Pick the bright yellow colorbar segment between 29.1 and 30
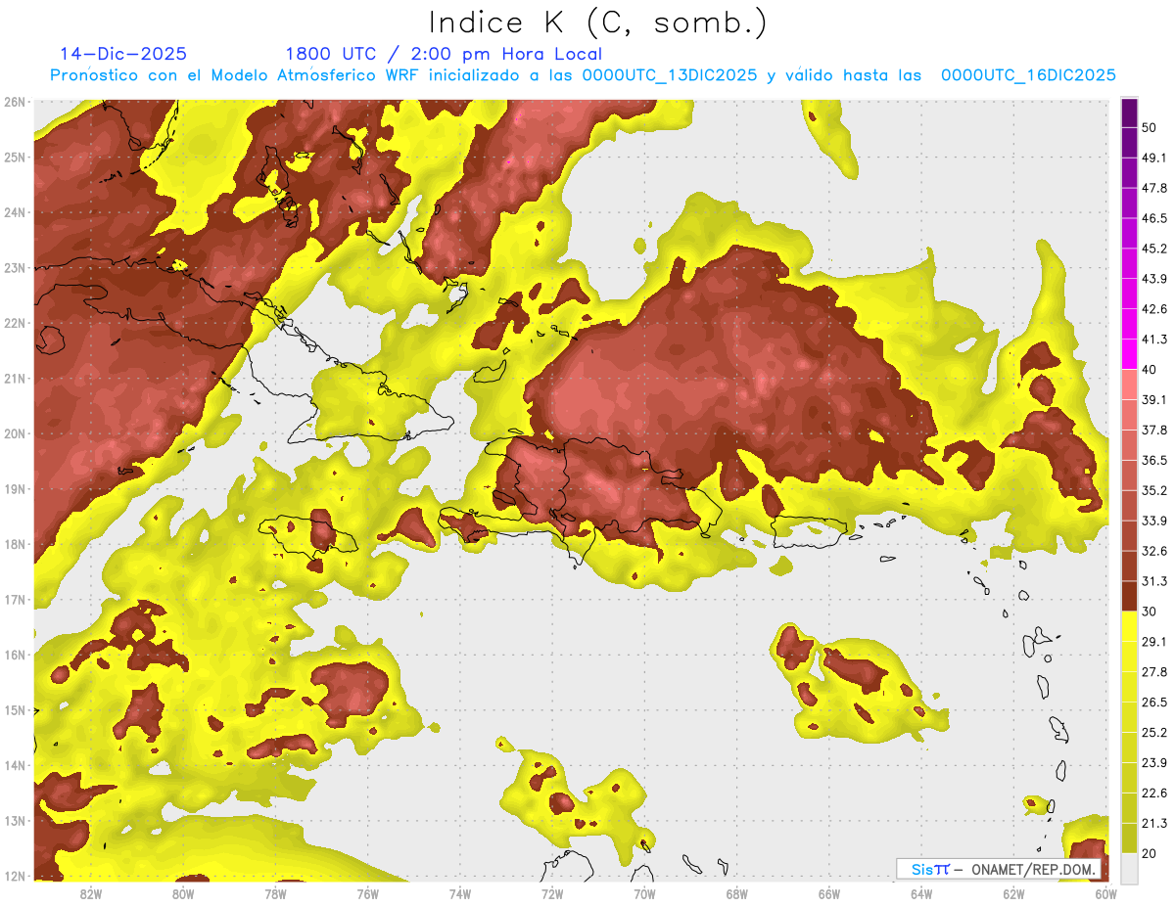1175x907 pixels. (1129, 626)
